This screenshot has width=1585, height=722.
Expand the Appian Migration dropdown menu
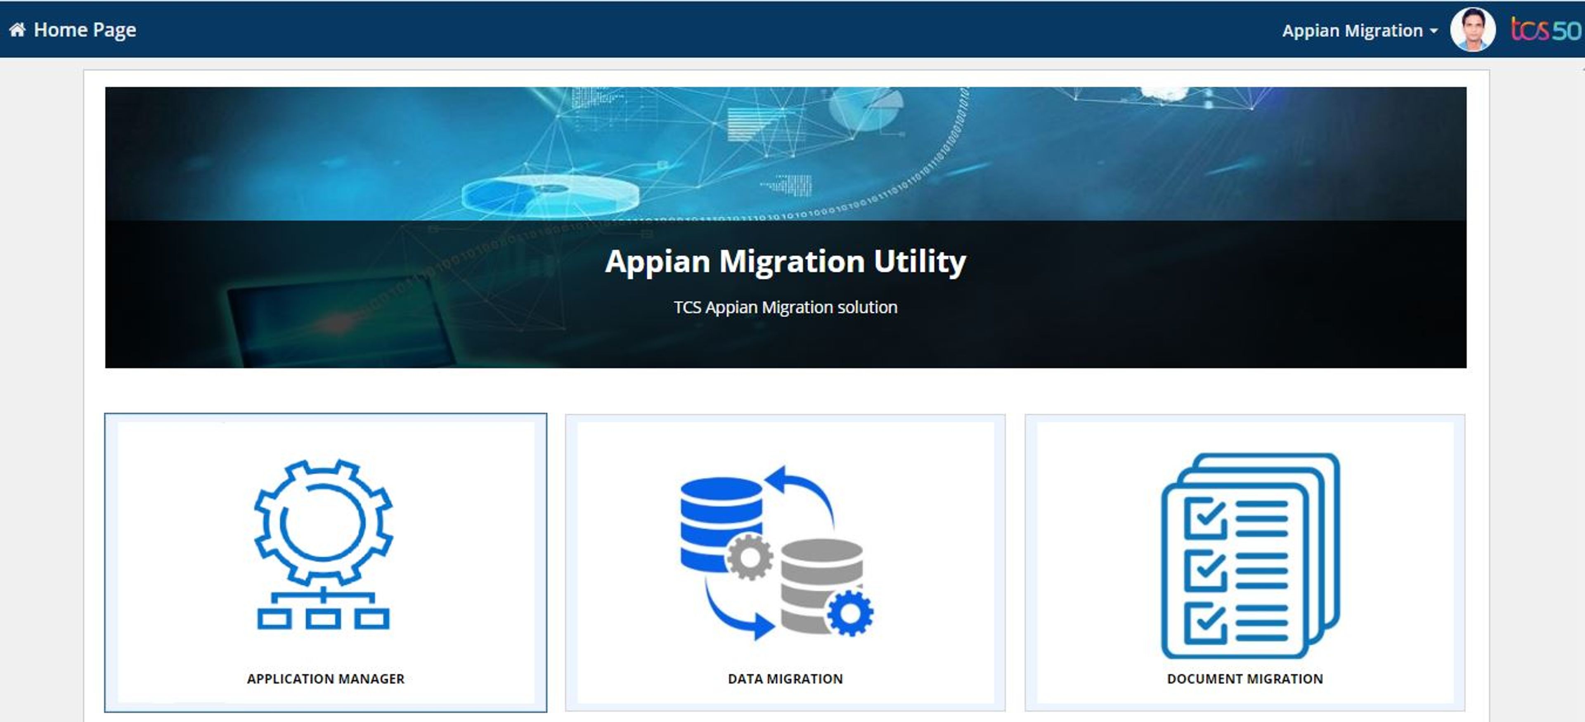pyautogui.click(x=1360, y=31)
